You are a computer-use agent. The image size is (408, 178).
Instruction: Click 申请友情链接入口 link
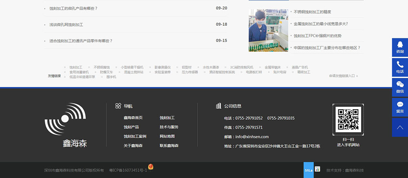click(343, 76)
